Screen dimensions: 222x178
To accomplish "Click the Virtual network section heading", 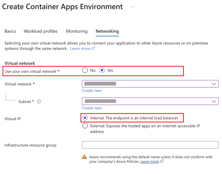I will [20, 63].
